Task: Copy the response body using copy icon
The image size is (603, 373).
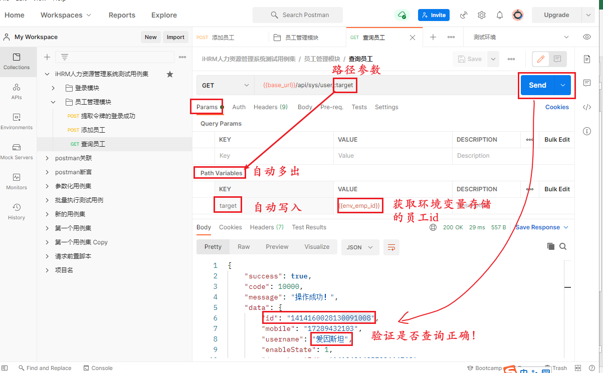Action: 550,246
